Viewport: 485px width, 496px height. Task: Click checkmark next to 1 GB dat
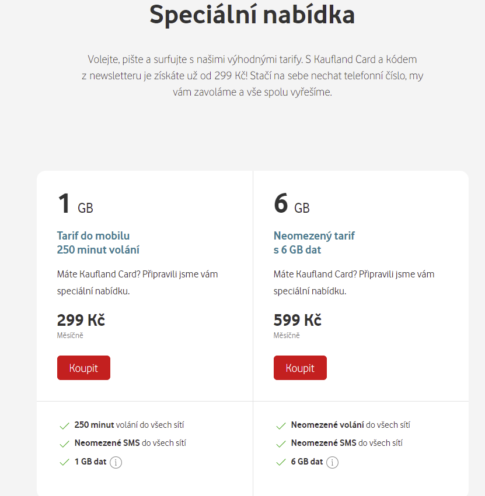coord(64,462)
